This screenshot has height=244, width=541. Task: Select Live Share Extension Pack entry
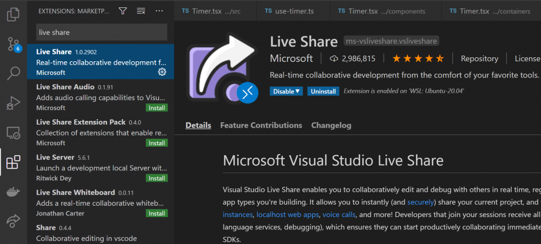(100, 132)
